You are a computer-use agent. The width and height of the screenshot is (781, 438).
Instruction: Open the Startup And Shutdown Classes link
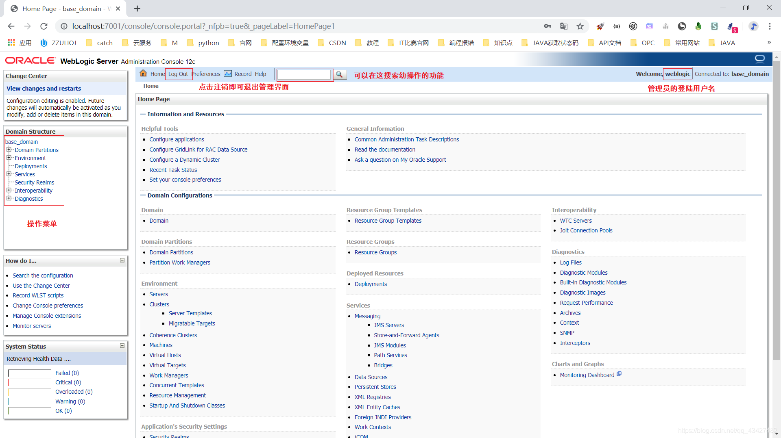(x=187, y=405)
